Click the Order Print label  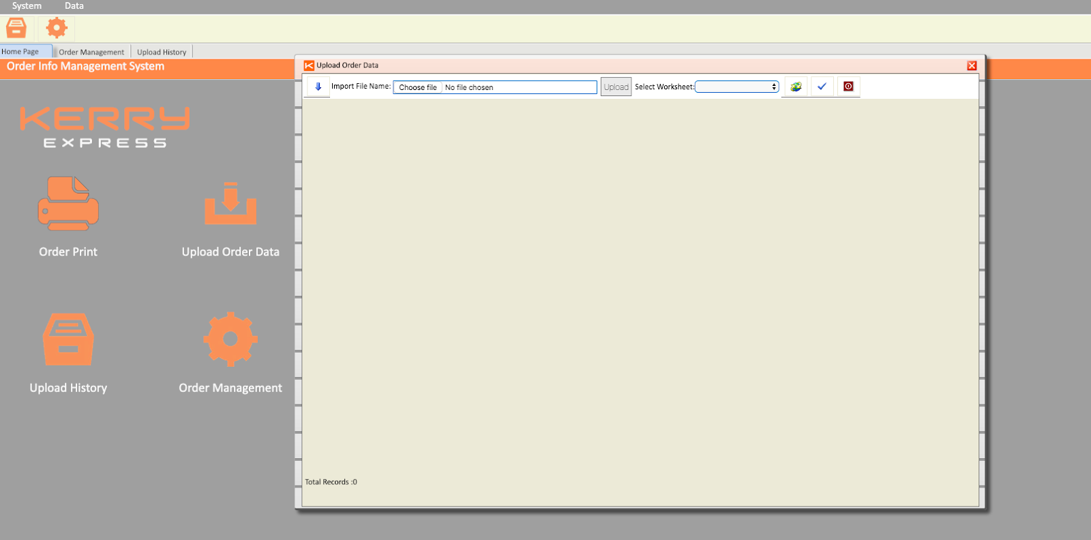click(68, 252)
